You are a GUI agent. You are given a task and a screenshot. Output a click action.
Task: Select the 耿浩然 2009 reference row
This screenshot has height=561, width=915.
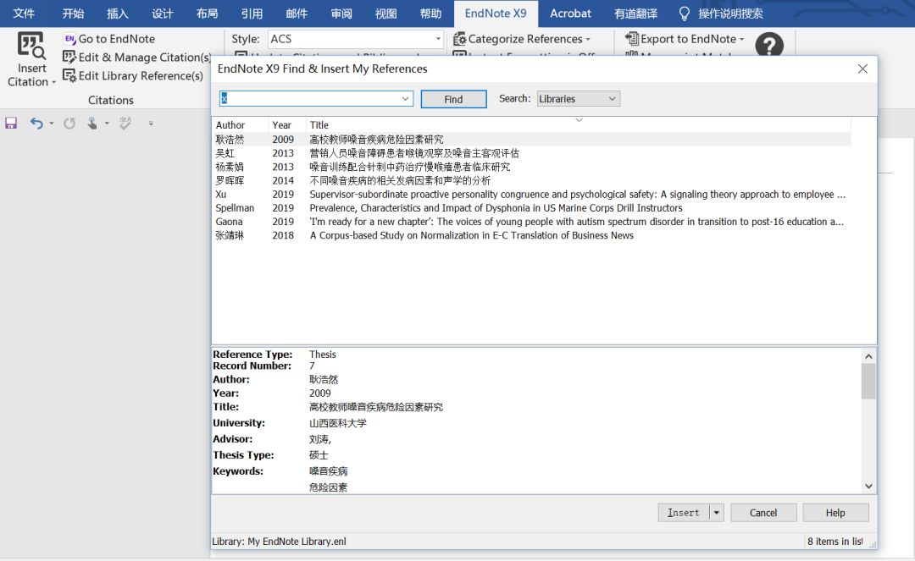531,140
